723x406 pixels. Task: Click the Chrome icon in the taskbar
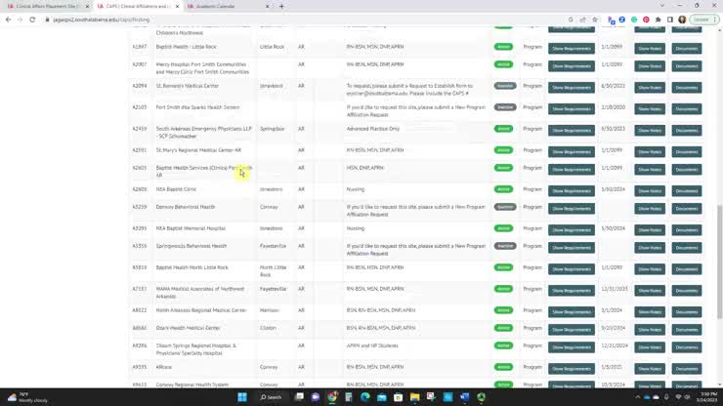[332, 397]
